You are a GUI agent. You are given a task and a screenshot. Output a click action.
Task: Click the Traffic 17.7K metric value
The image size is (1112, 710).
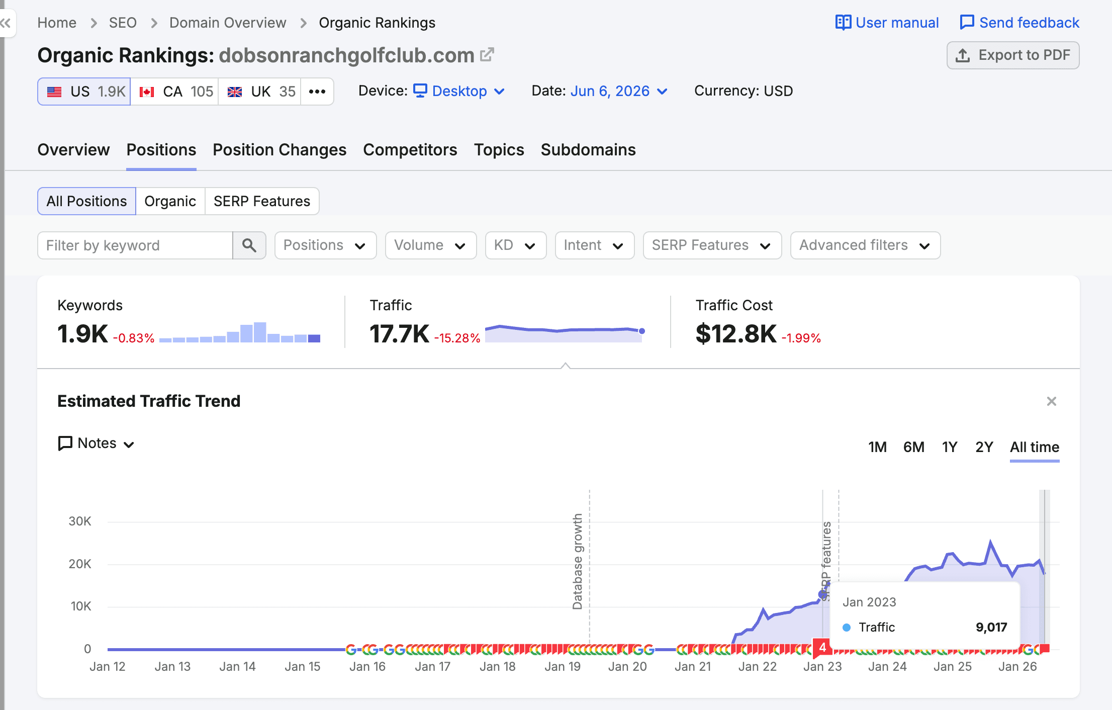[399, 334]
